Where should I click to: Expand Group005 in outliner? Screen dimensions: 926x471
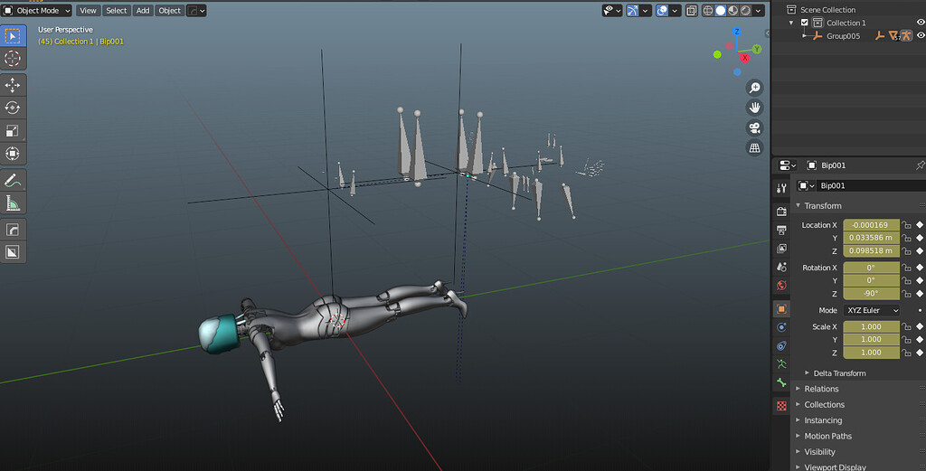pos(804,36)
